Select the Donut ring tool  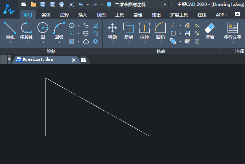[x=95, y=41]
